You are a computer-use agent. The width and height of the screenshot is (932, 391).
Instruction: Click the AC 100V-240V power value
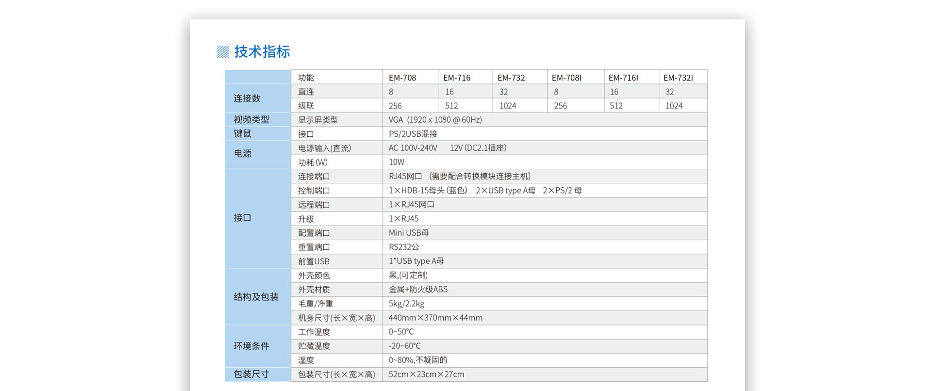(x=413, y=148)
